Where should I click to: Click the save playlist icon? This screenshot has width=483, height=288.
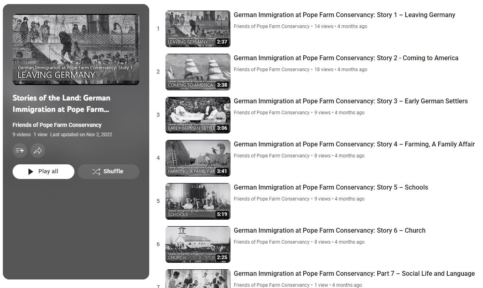coord(20,151)
